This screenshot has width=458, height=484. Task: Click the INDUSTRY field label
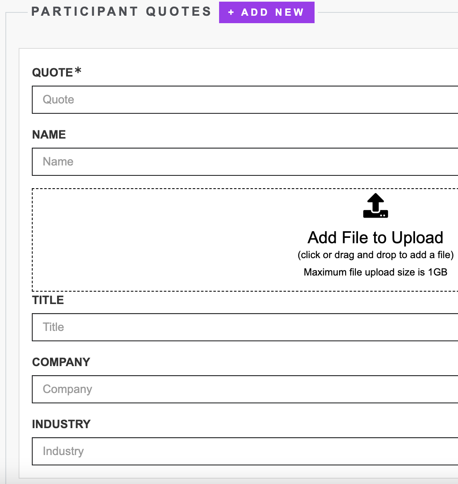point(61,424)
